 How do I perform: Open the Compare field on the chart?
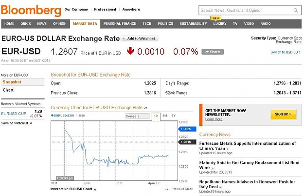138,116
